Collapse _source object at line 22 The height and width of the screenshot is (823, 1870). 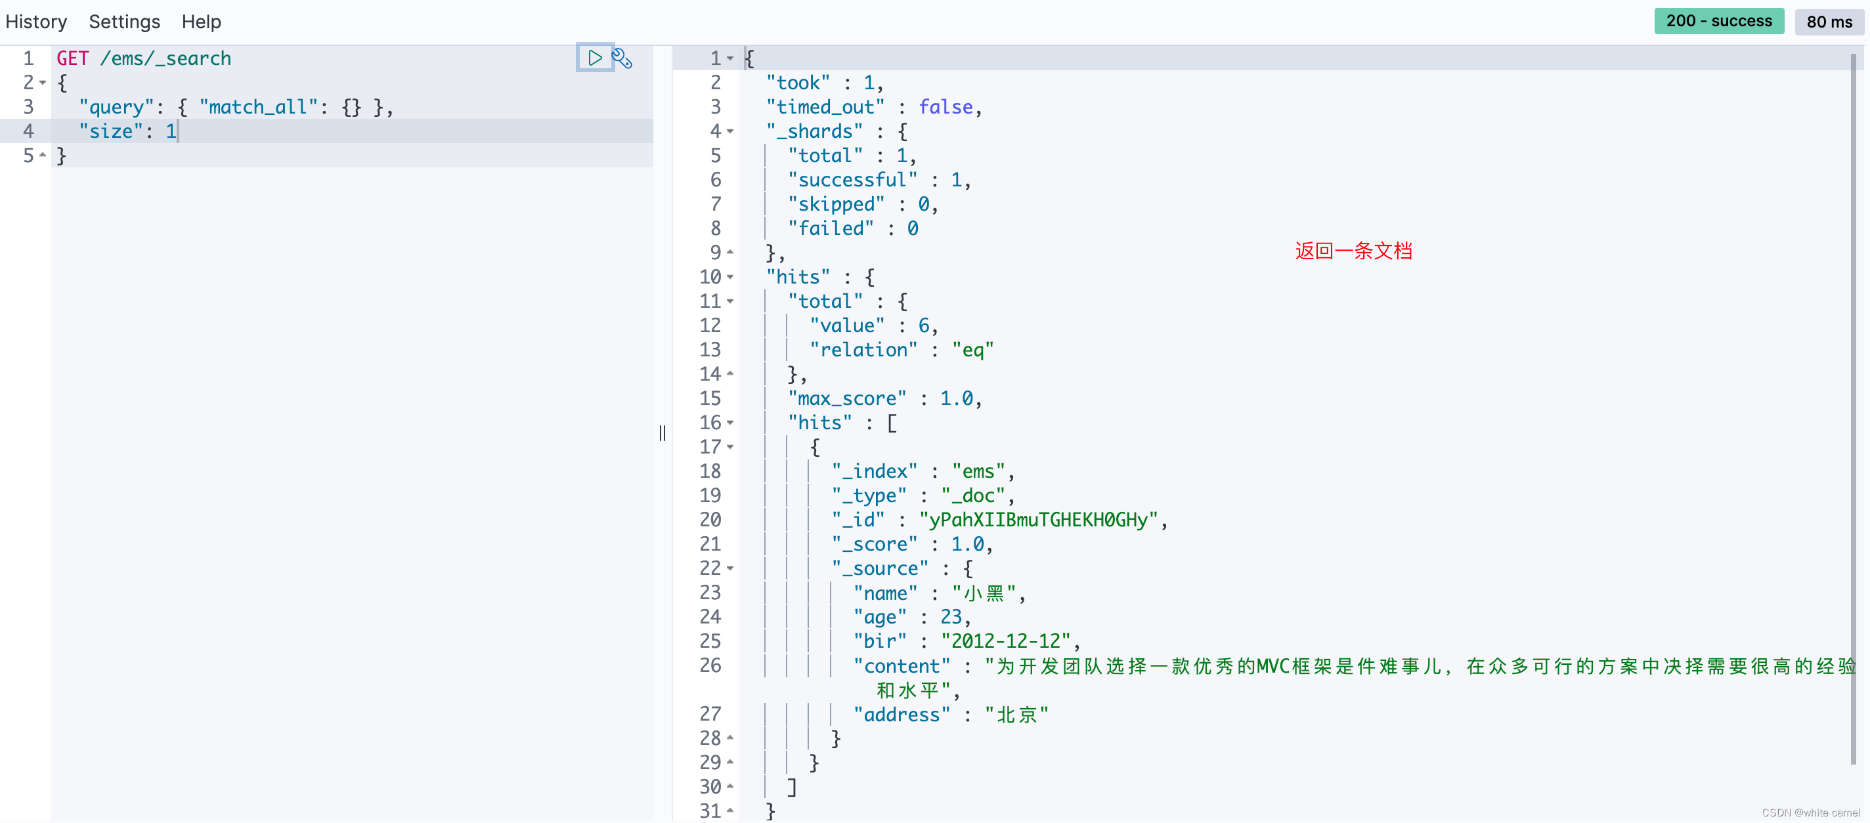click(730, 568)
